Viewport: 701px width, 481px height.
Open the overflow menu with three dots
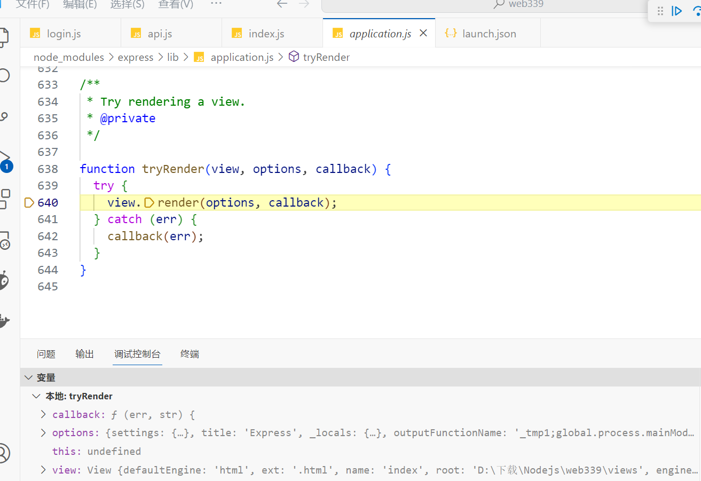(216, 3)
